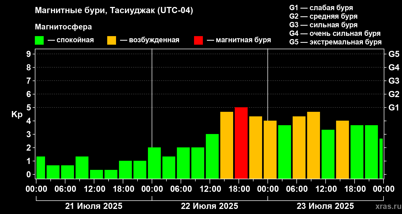Click the '21 Июля 2025' date label

(94, 206)
